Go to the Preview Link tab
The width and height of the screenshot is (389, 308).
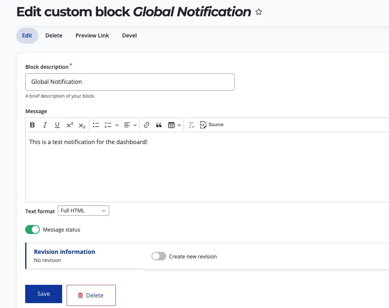pyautogui.click(x=92, y=35)
